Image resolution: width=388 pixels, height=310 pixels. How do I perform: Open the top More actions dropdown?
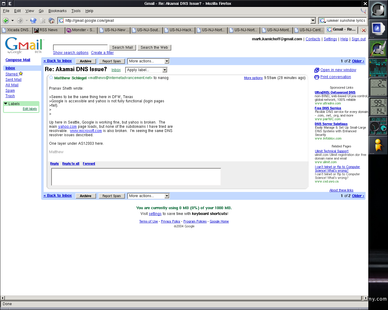[x=148, y=61]
